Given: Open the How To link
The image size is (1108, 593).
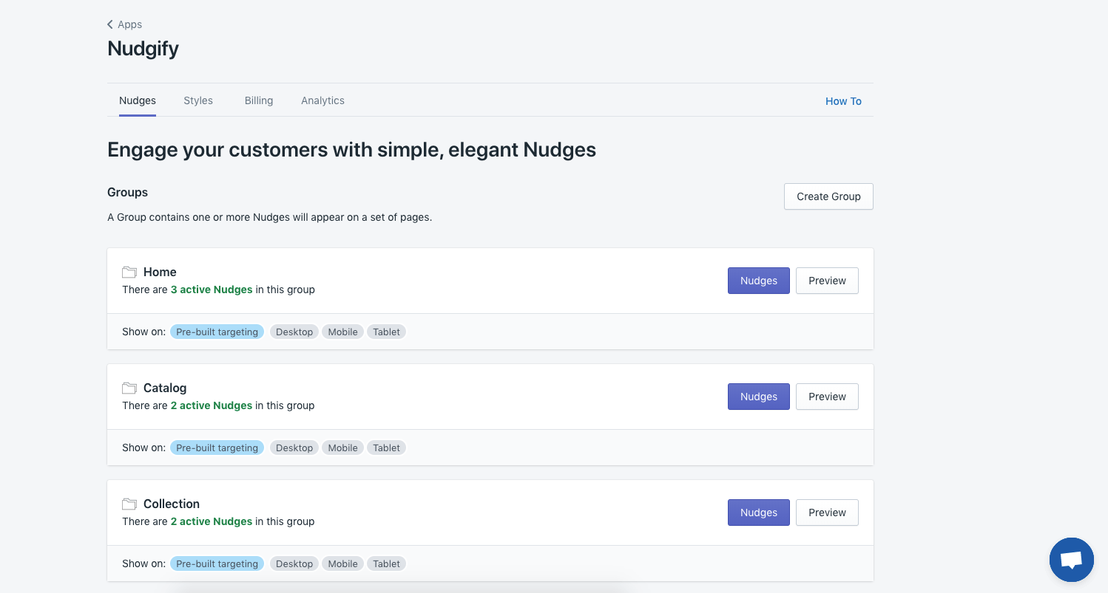Looking at the screenshot, I should (843, 101).
